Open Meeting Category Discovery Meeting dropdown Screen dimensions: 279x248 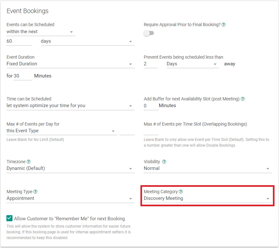pyautogui.click(x=208, y=199)
